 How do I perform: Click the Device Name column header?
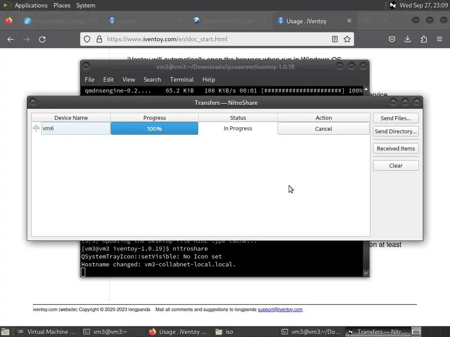coord(71,118)
